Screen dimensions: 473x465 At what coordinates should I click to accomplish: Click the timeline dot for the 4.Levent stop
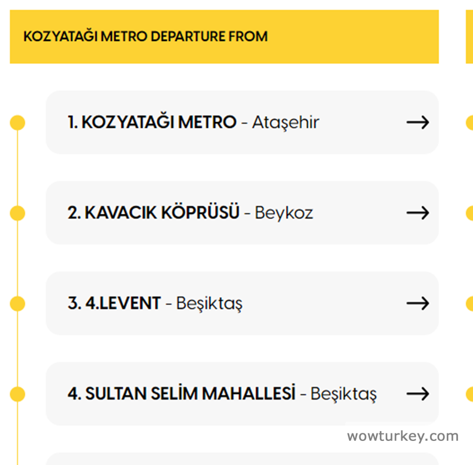(18, 304)
